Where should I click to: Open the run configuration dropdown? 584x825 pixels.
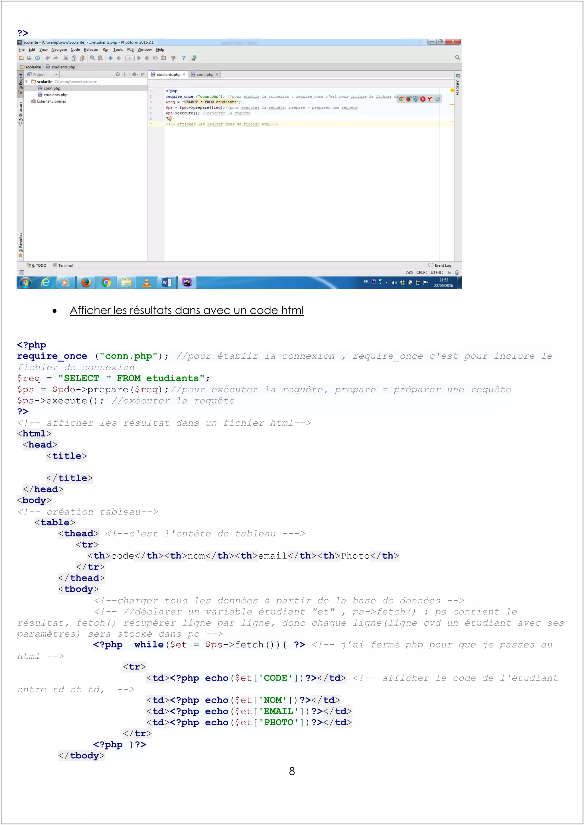click(x=130, y=58)
